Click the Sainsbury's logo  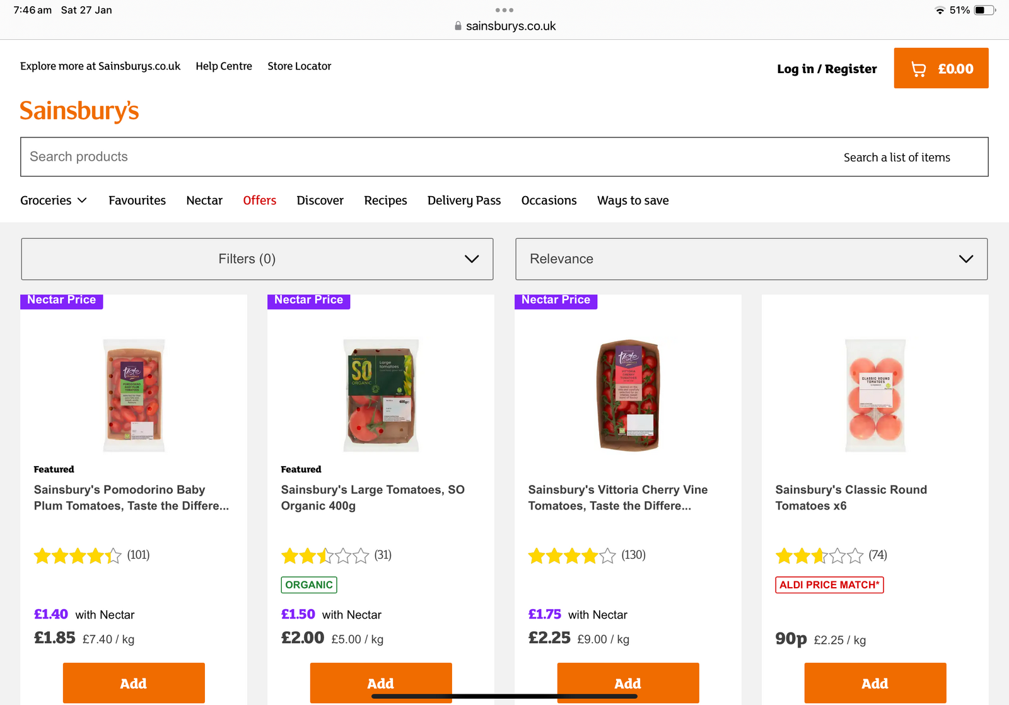click(79, 111)
